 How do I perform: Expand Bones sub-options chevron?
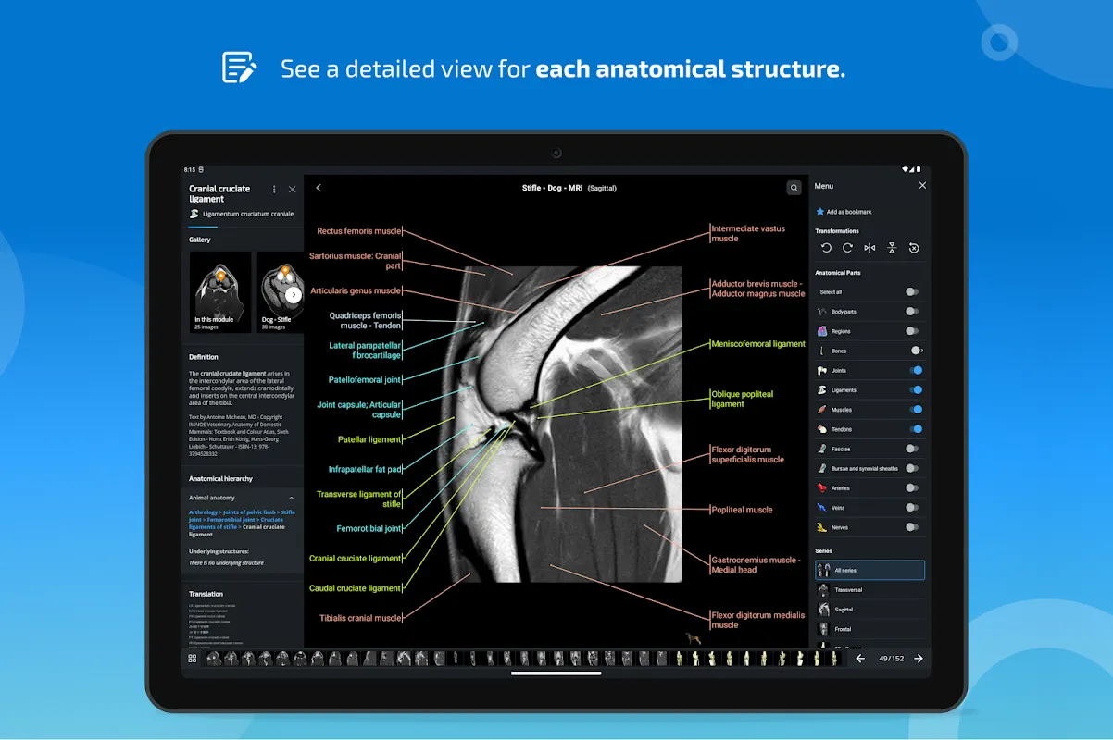(x=922, y=351)
